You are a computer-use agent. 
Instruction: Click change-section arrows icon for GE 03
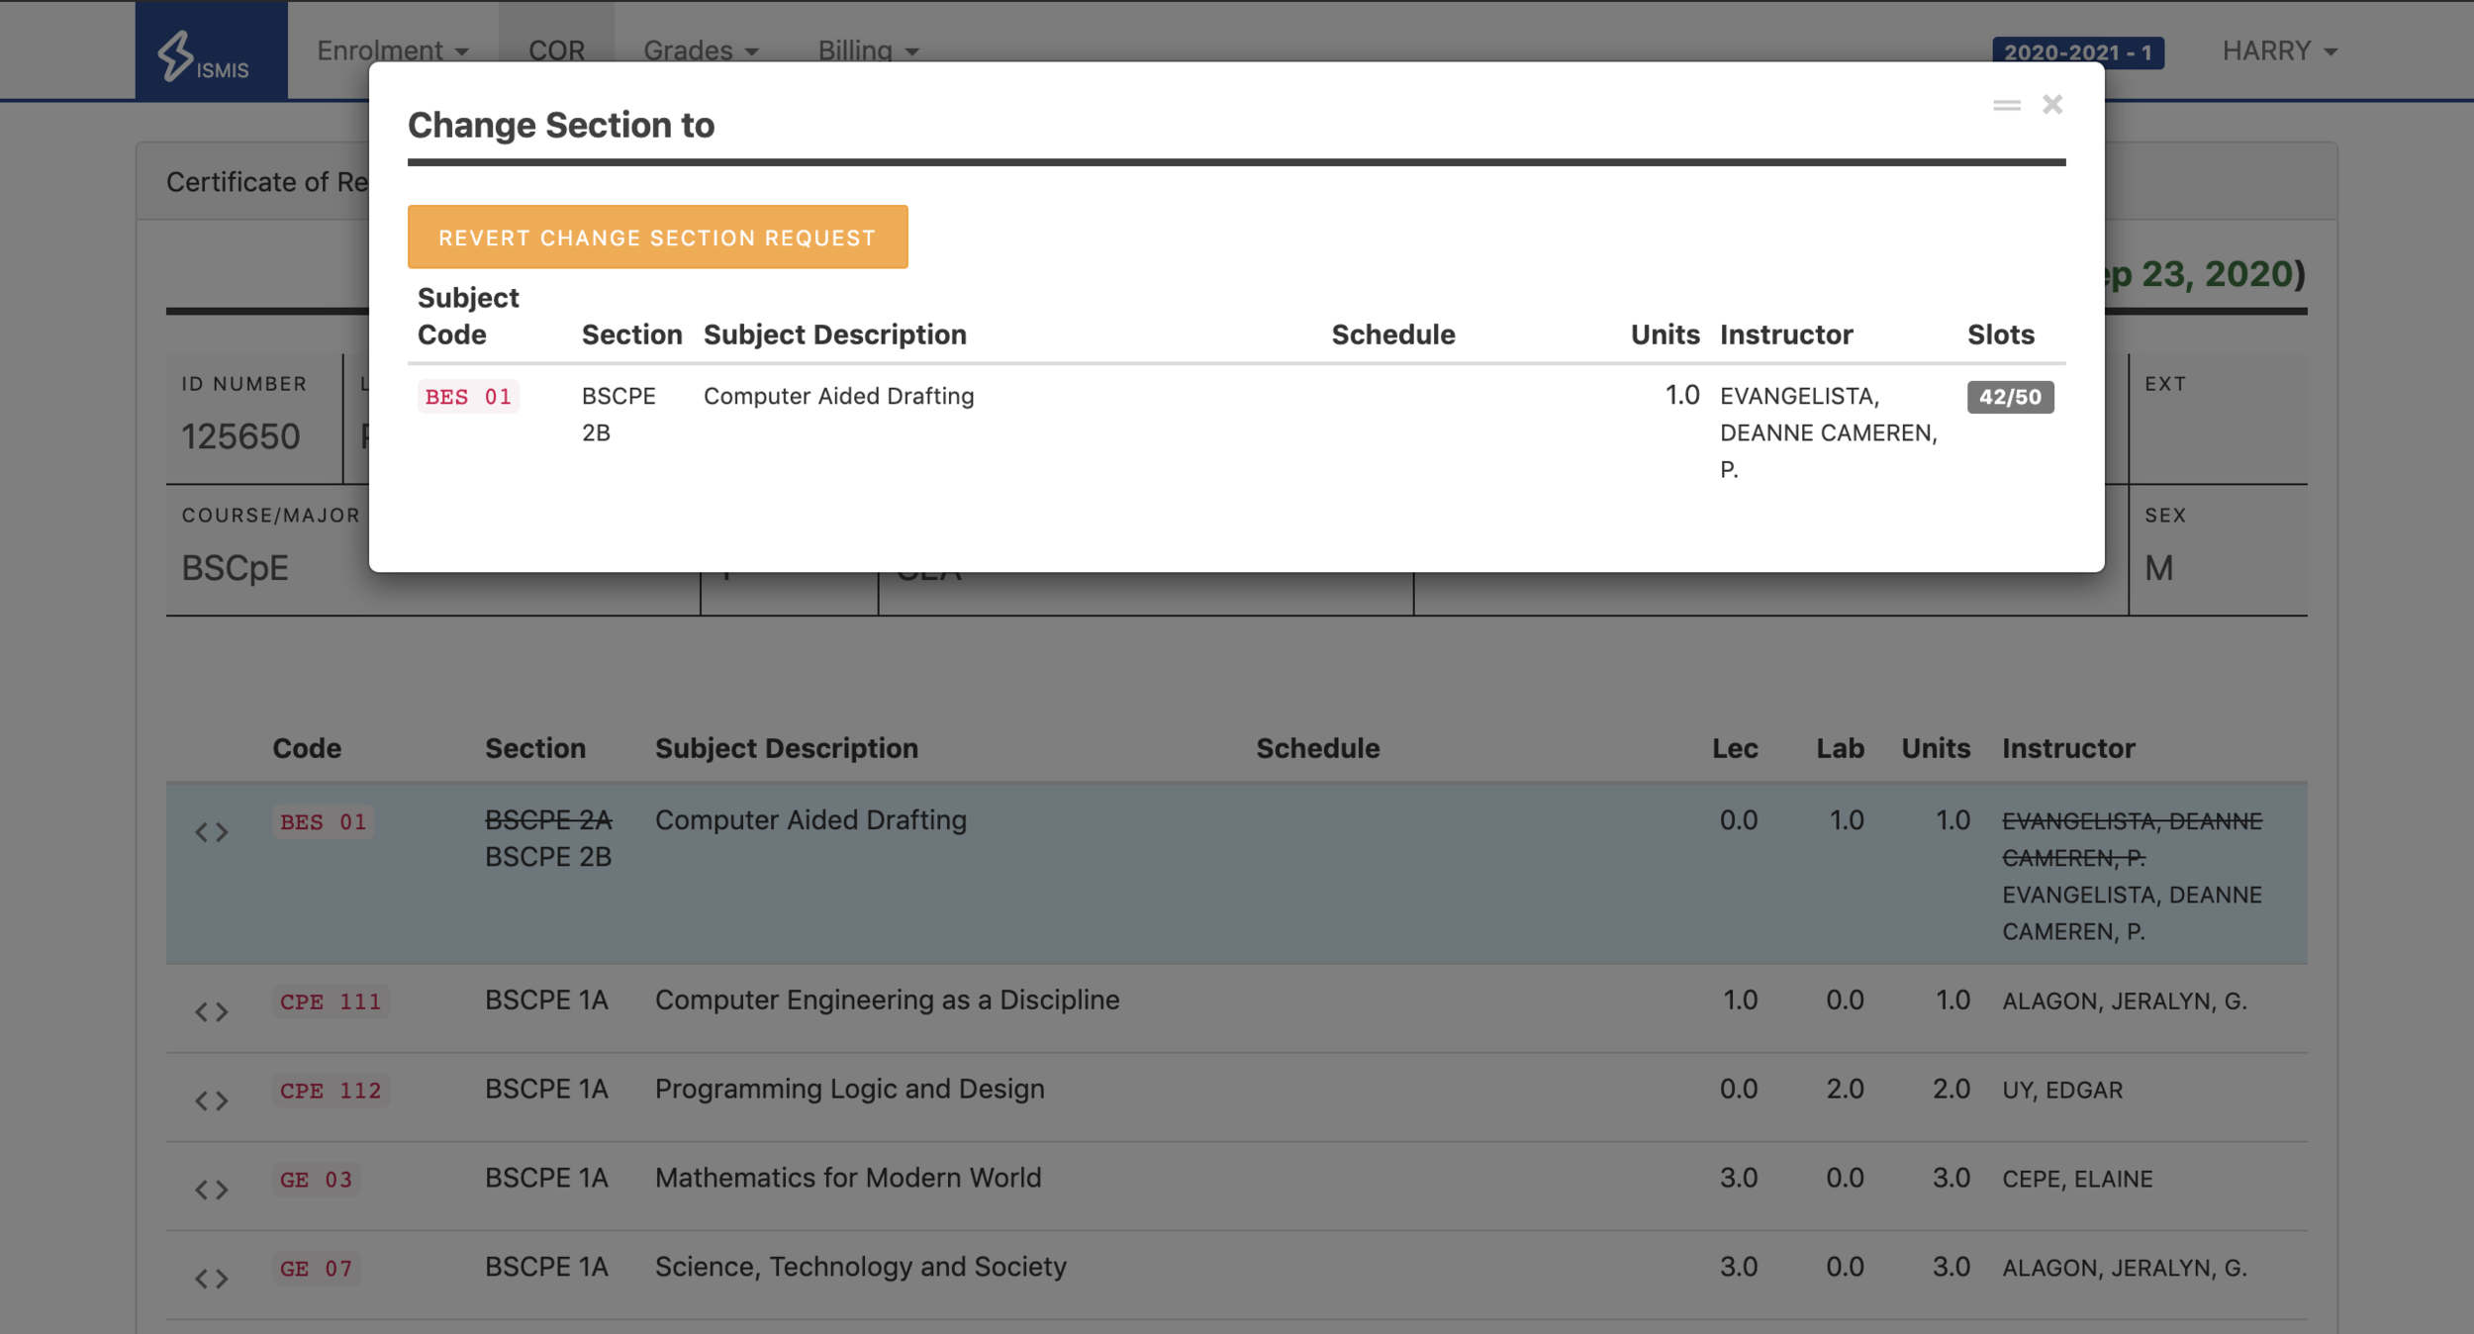coord(212,1190)
